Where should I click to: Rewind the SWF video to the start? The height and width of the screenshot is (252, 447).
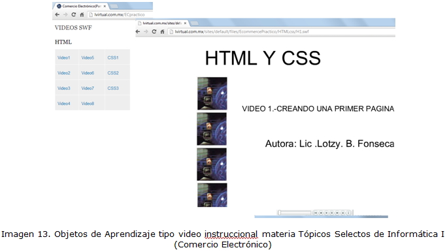pyautogui.click(x=316, y=213)
